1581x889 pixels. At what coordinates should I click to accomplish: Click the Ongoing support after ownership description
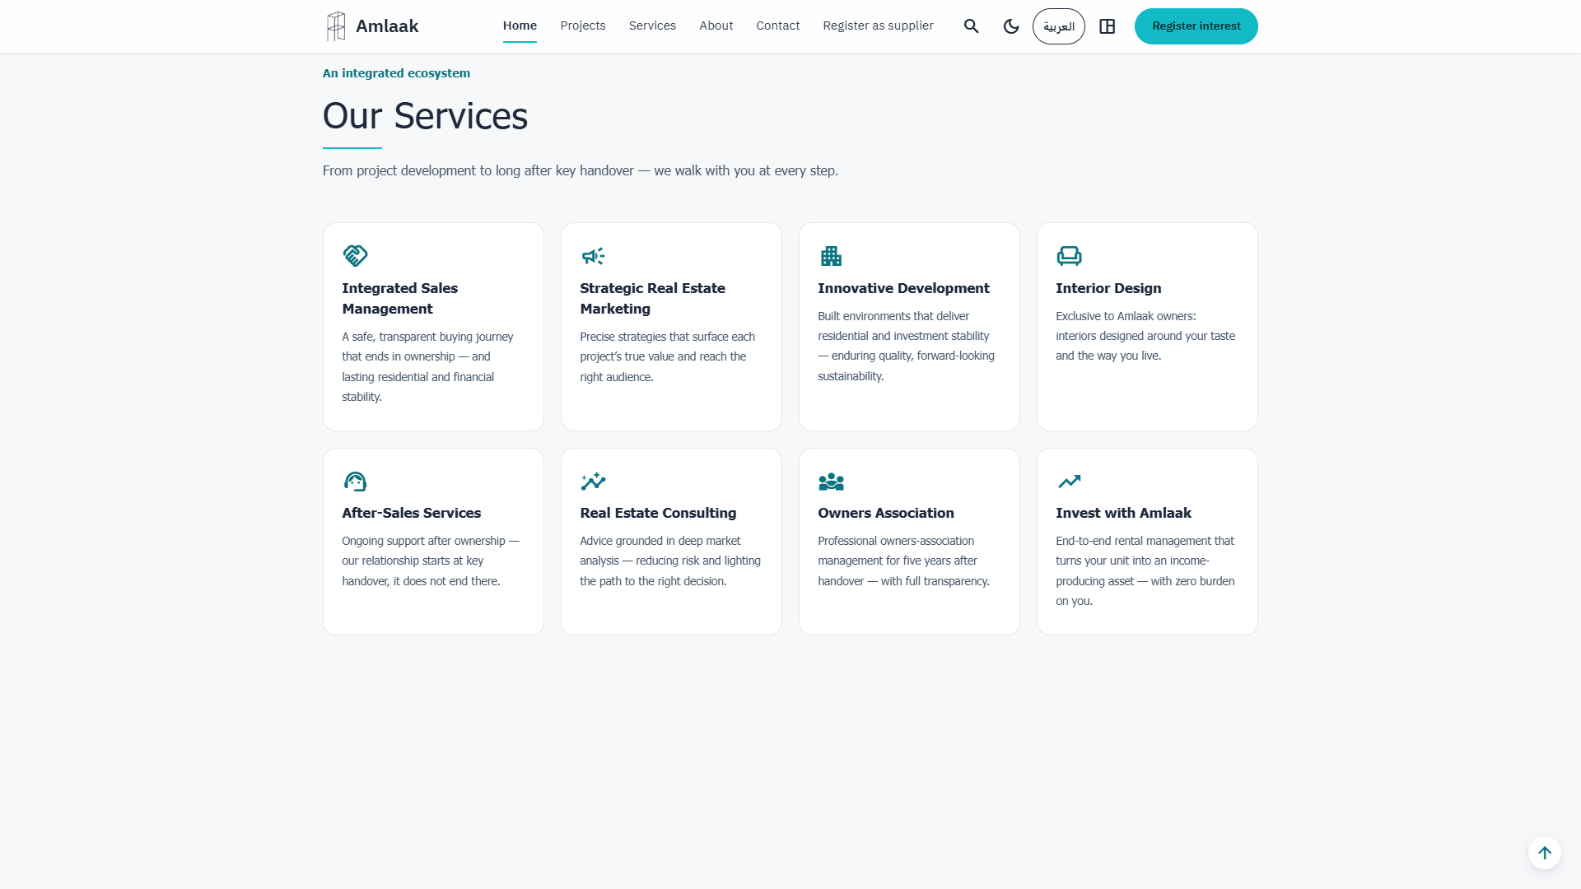pos(431,561)
